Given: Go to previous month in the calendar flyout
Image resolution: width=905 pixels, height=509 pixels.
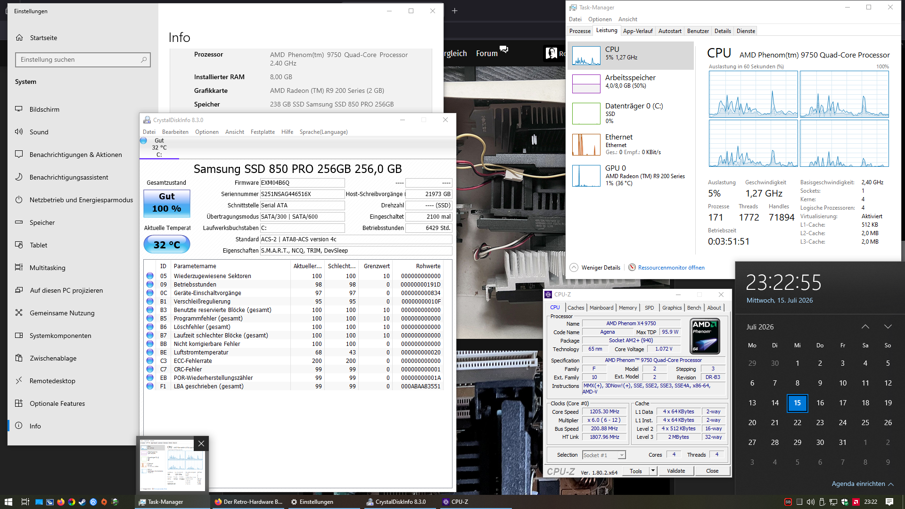Looking at the screenshot, I should [x=865, y=327].
